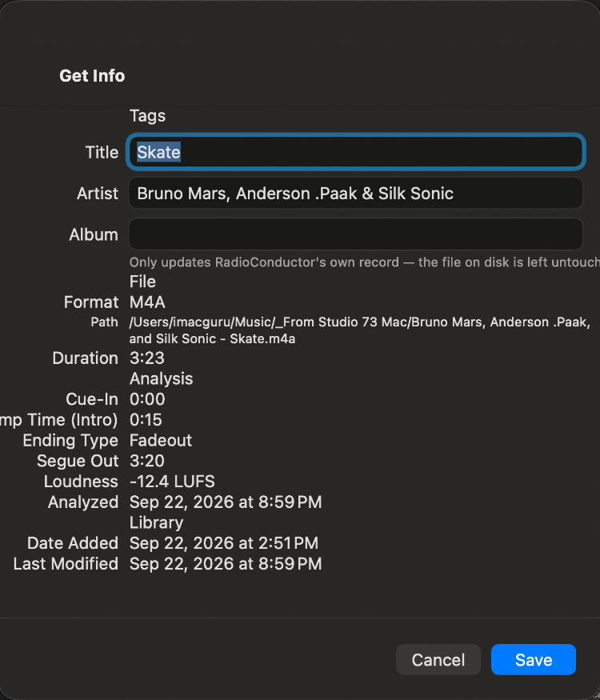Save the track info changes
Screen dimensions: 600x700
[x=534, y=660]
